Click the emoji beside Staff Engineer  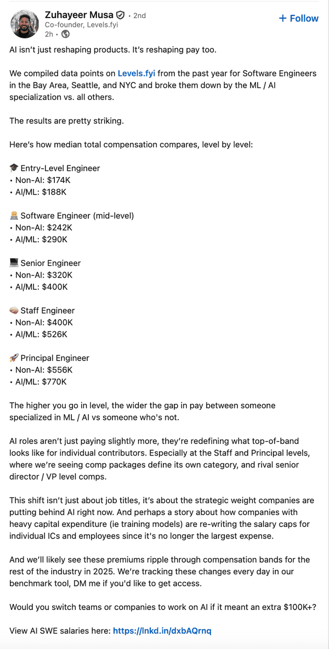point(14,310)
